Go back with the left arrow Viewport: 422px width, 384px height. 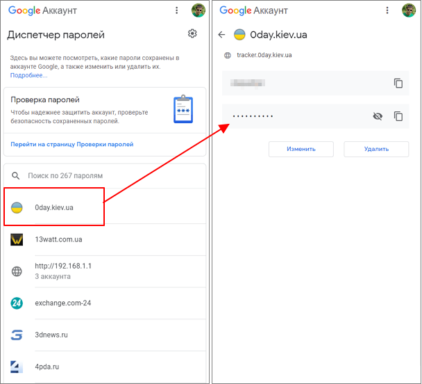(x=221, y=35)
